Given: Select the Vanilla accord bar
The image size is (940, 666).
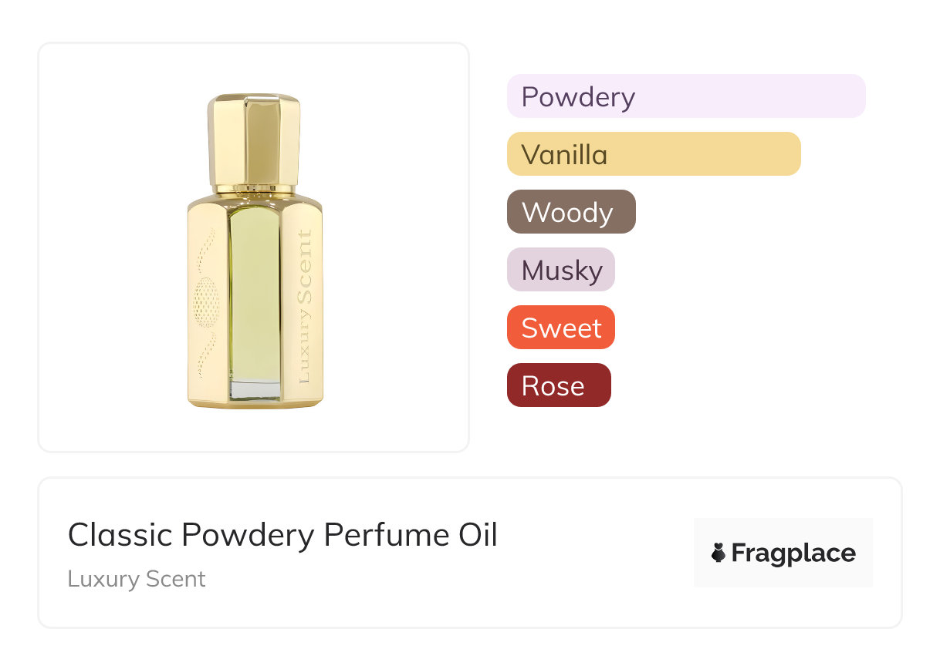Looking at the screenshot, I should pos(654,154).
